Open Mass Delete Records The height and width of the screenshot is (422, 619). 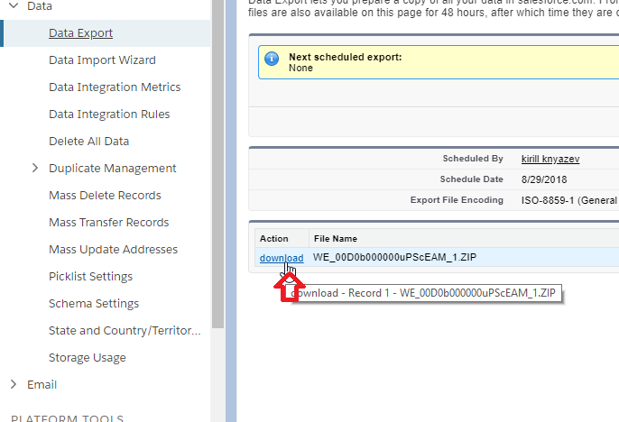tap(105, 196)
